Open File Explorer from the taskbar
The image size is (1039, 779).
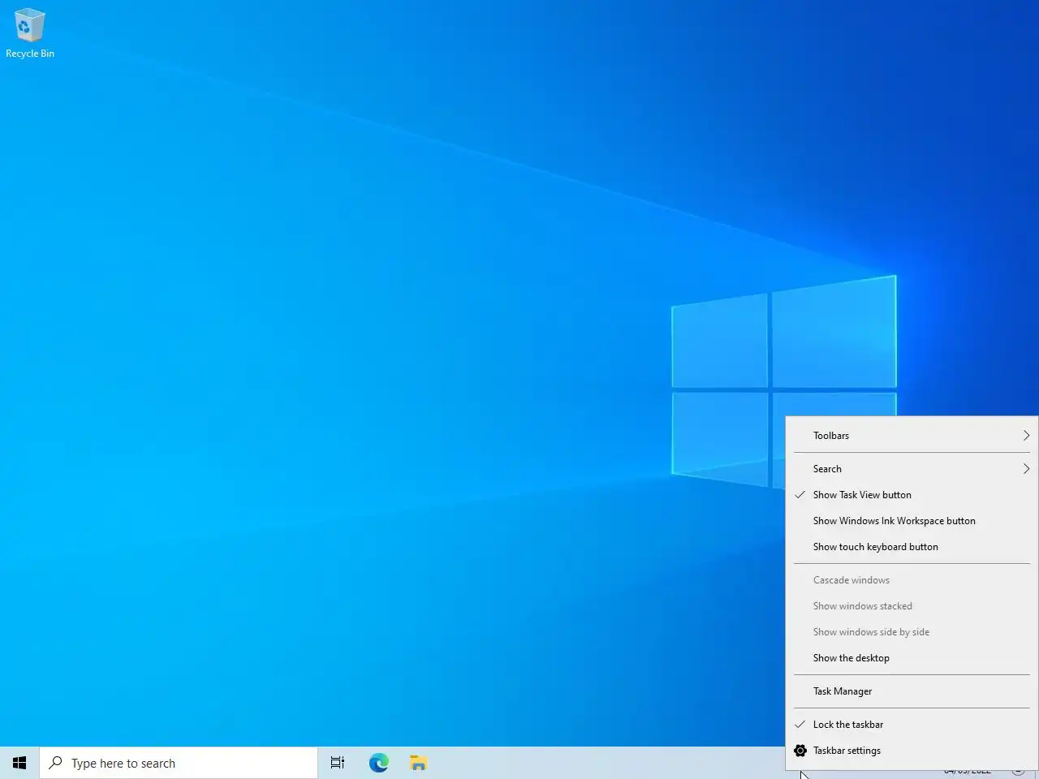[418, 763]
